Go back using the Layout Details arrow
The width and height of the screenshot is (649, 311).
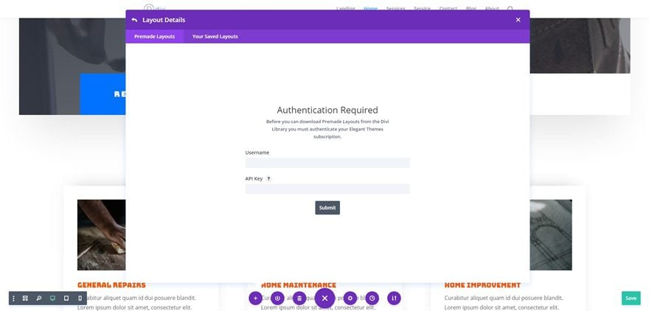pyautogui.click(x=134, y=20)
